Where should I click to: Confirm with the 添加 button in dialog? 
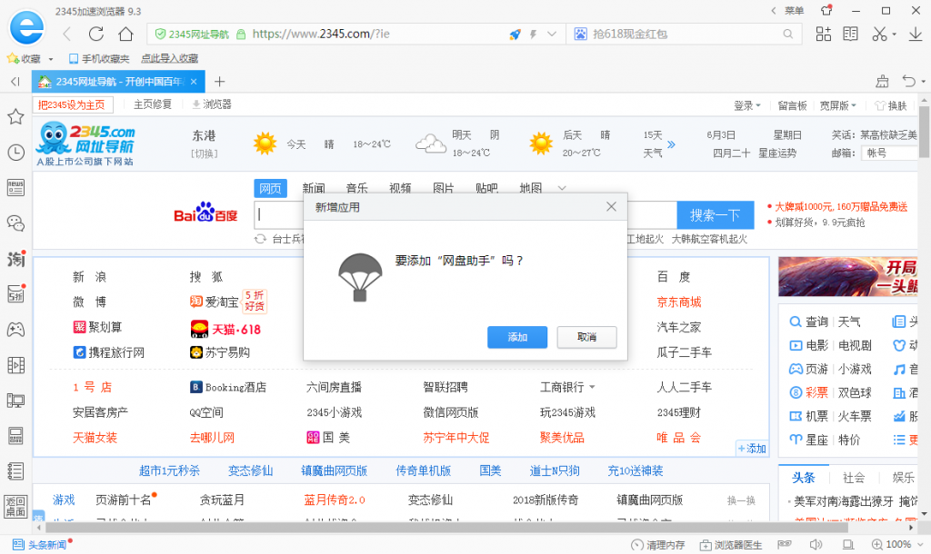tap(517, 337)
